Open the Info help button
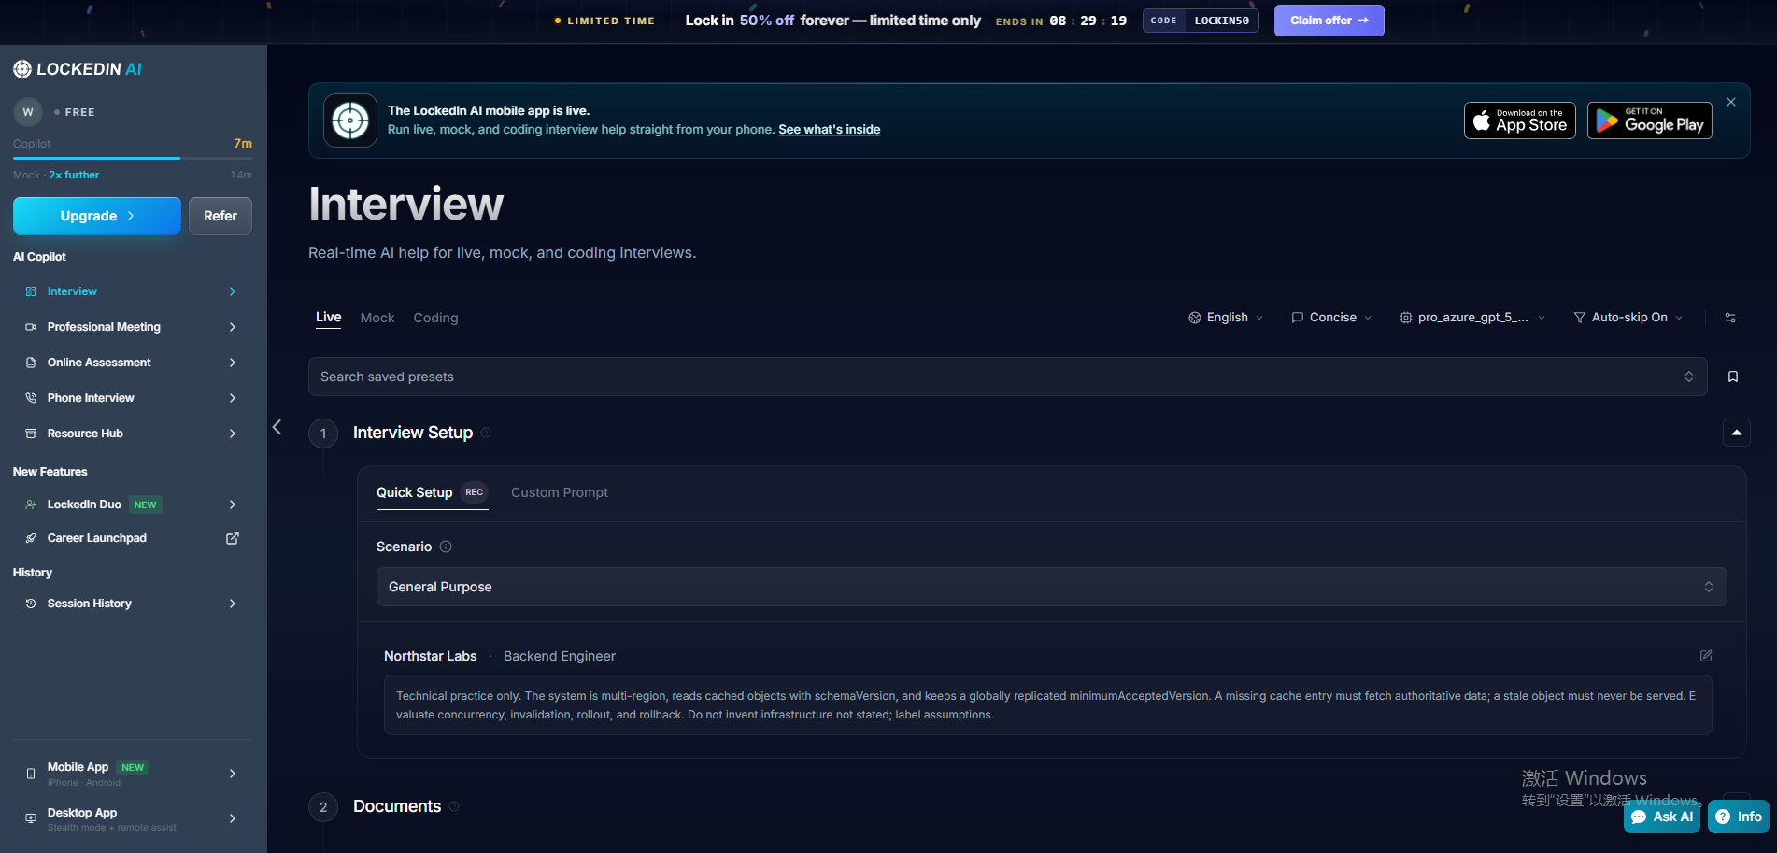This screenshot has height=853, width=1777. pyautogui.click(x=1739, y=817)
